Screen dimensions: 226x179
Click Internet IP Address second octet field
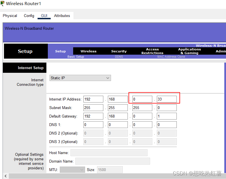coord(118,99)
